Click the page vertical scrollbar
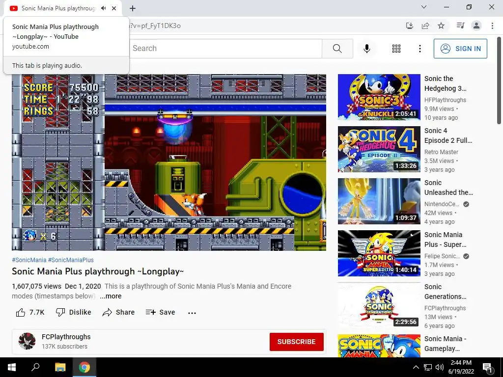 499,80
